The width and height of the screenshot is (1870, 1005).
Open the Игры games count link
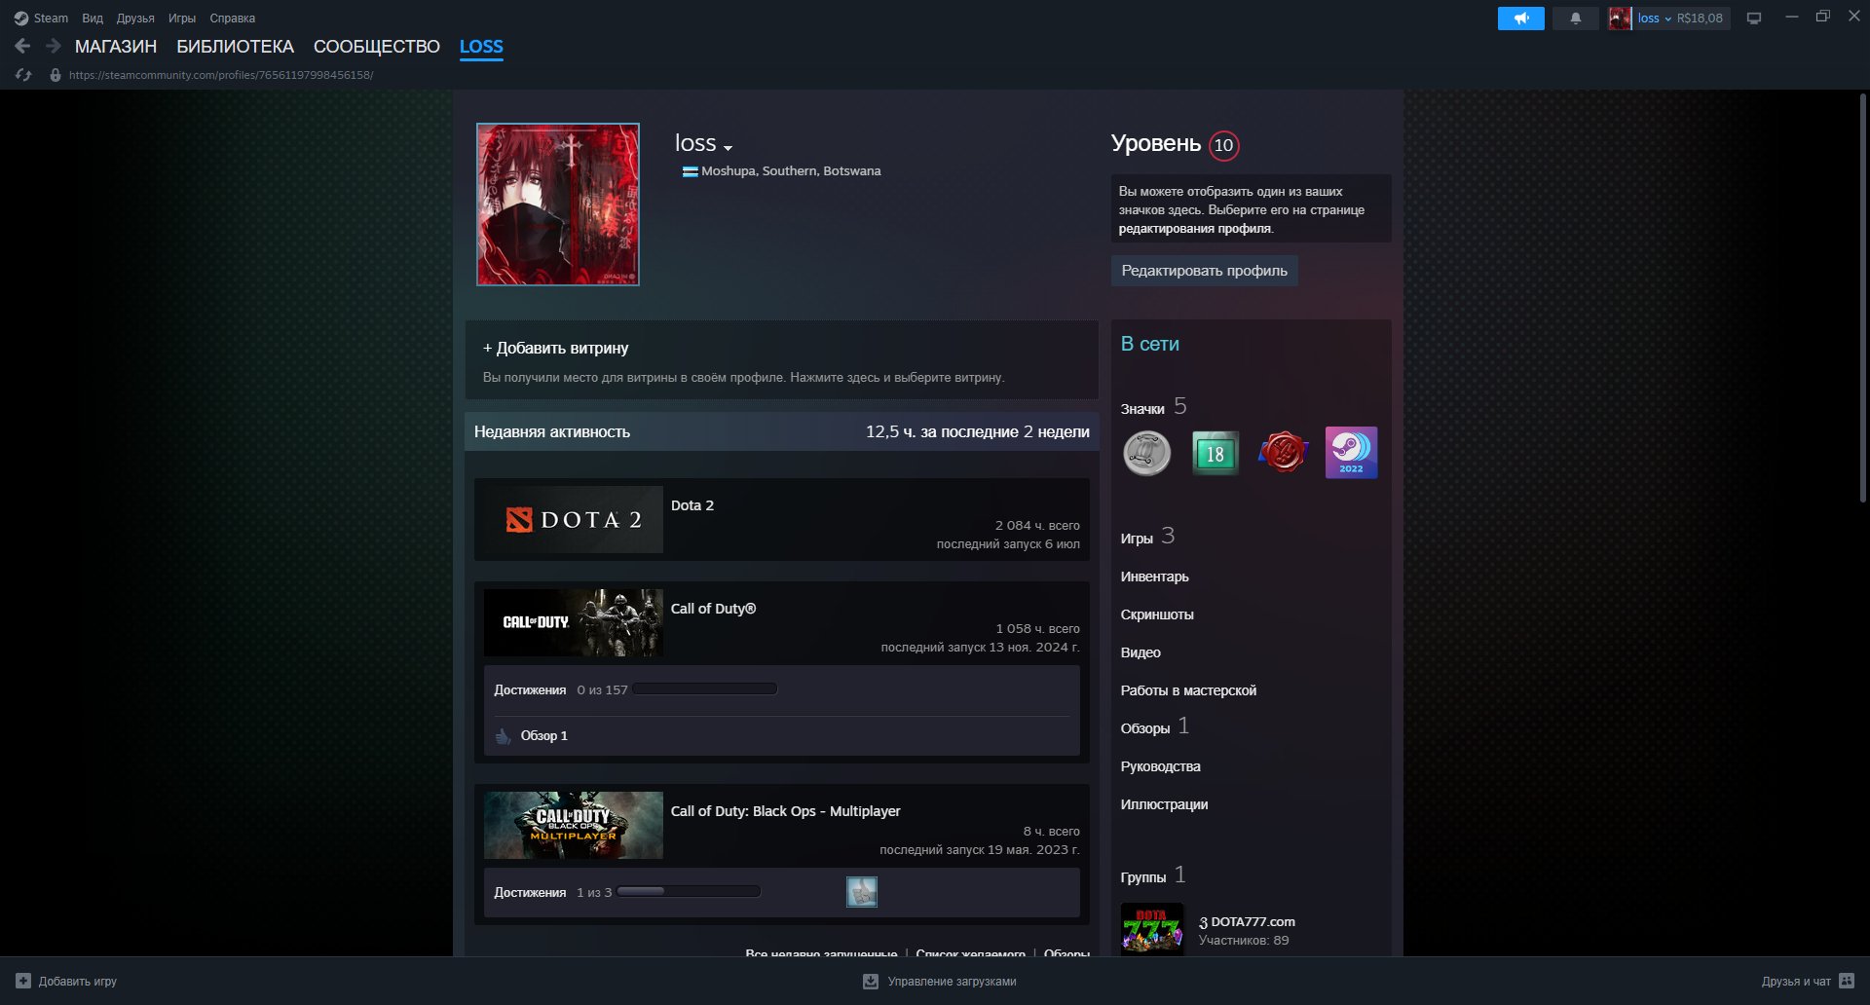point(1137,539)
